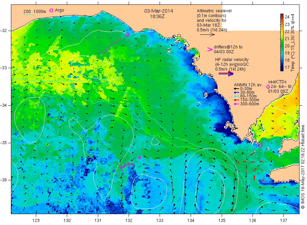The image size is (307, 225).
Task: Click the 135 longitude axis label
Action: [x=222, y=221]
